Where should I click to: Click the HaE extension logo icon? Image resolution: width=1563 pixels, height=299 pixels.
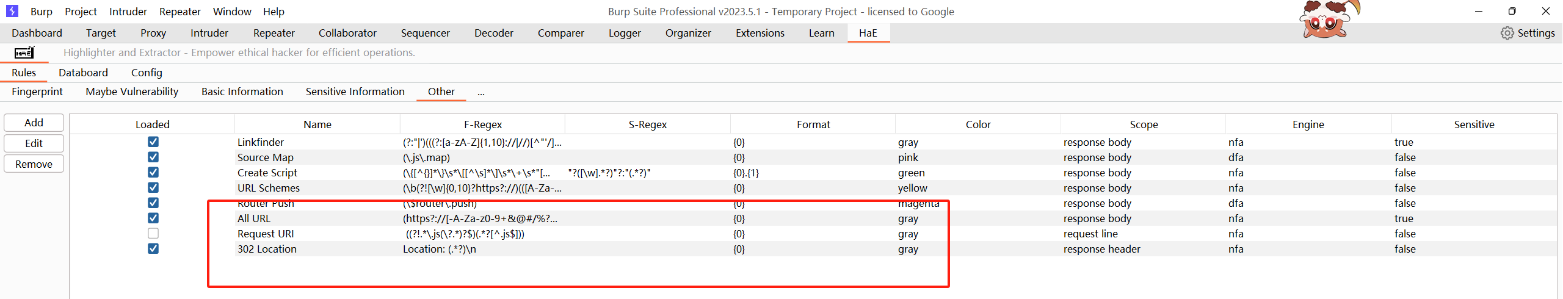click(24, 53)
